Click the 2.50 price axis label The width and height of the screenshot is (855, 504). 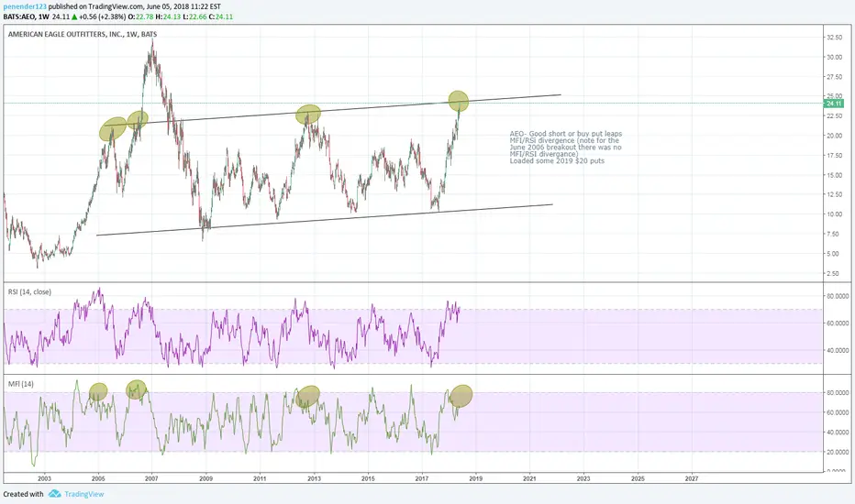[x=834, y=273]
